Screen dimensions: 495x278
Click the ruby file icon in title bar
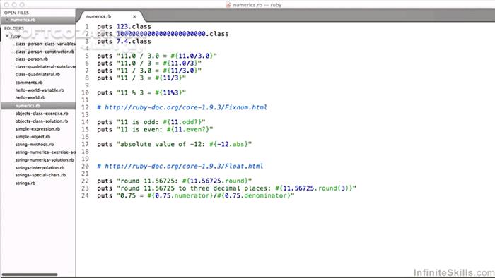[228, 5]
